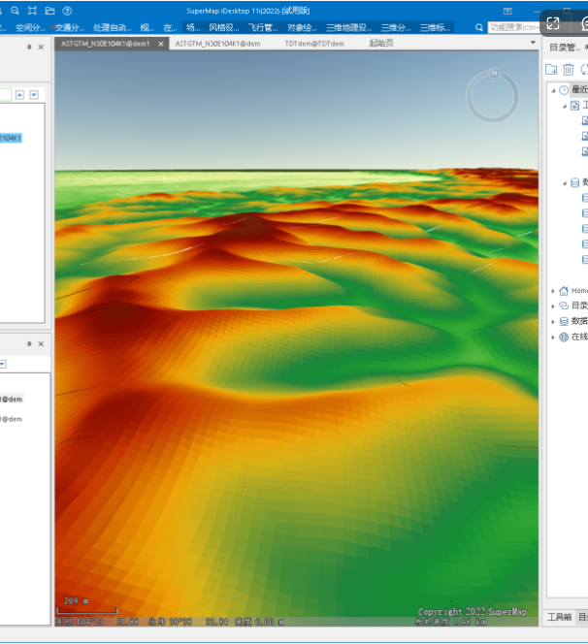Open the 三维地理设计 ribbon tab

tap(348, 28)
